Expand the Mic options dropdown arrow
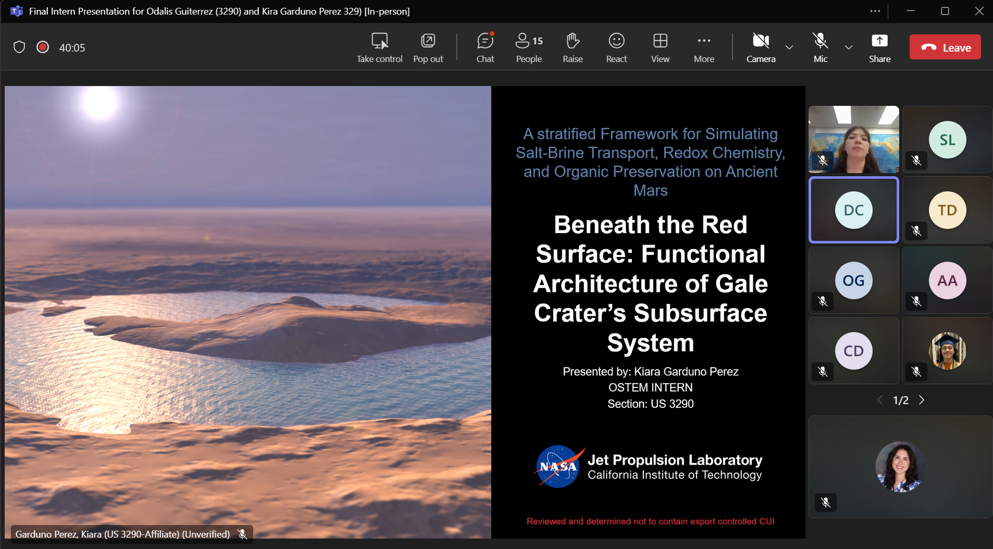993x549 pixels. point(849,47)
